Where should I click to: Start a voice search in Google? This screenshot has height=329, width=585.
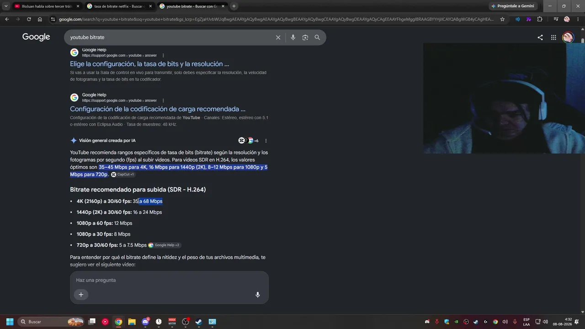[x=293, y=37]
